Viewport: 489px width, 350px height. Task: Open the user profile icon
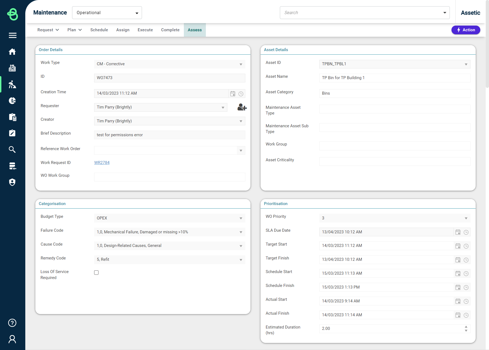(x=13, y=339)
